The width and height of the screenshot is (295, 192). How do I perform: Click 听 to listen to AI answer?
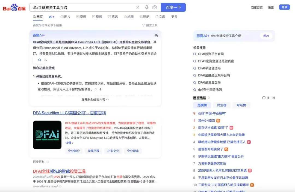click(156, 35)
